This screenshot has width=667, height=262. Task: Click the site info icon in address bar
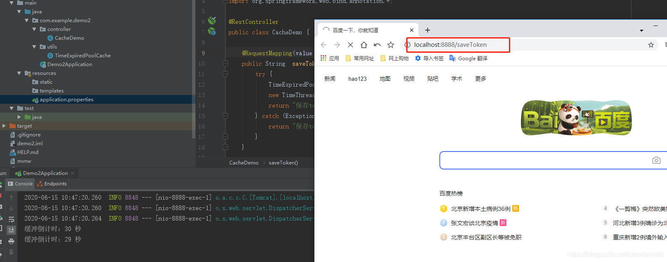(407, 45)
